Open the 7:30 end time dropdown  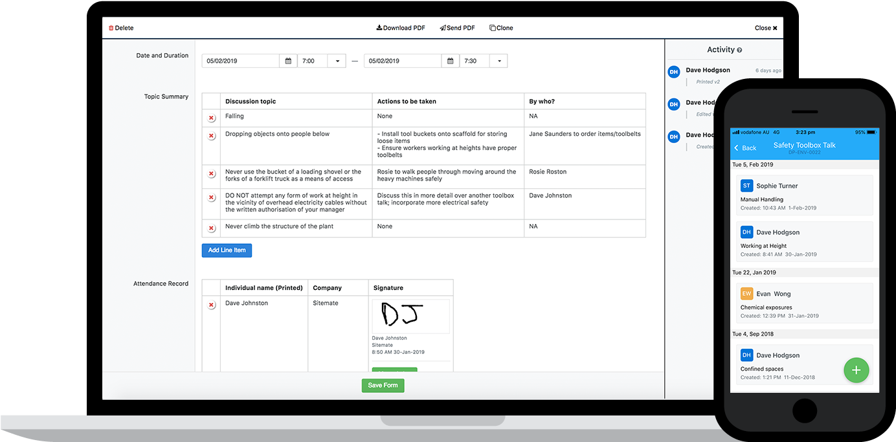pos(498,60)
